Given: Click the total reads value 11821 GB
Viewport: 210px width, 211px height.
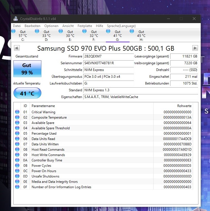Looking at the screenshot, I should point(184,56).
